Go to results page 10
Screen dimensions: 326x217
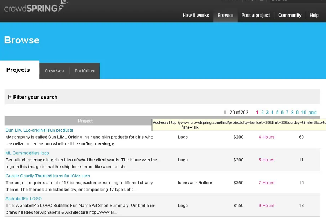(x=303, y=112)
